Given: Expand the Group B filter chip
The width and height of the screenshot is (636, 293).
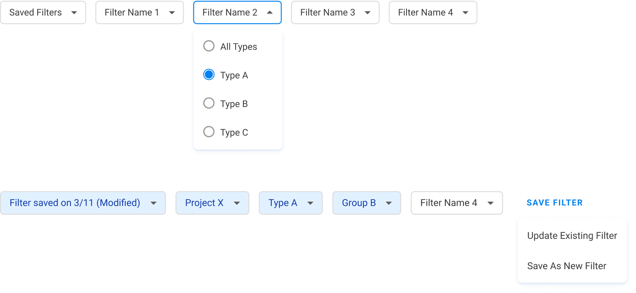Looking at the screenshot, I should point(366,203).
